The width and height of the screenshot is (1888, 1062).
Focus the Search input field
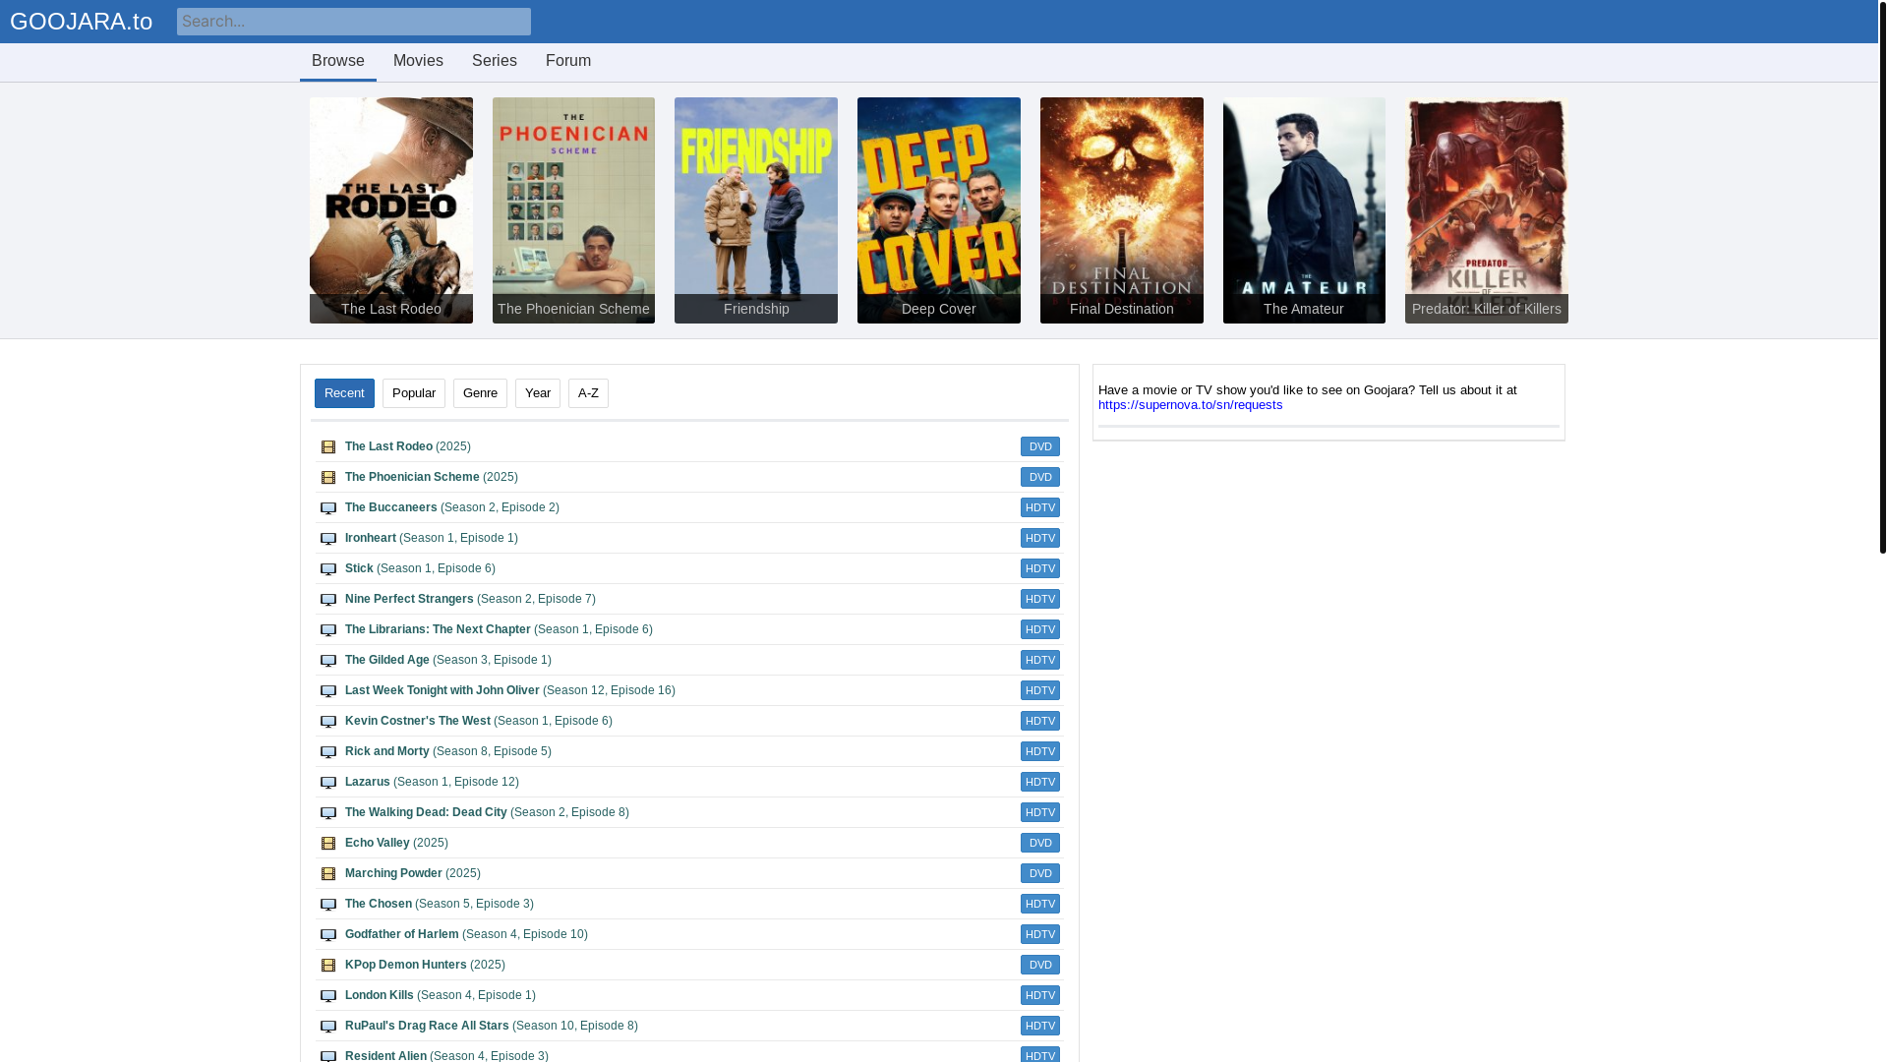354,22
